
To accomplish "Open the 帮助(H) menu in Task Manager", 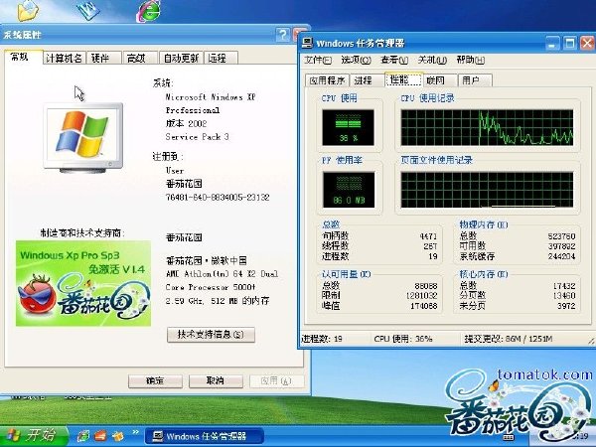I will pos(471,60).
